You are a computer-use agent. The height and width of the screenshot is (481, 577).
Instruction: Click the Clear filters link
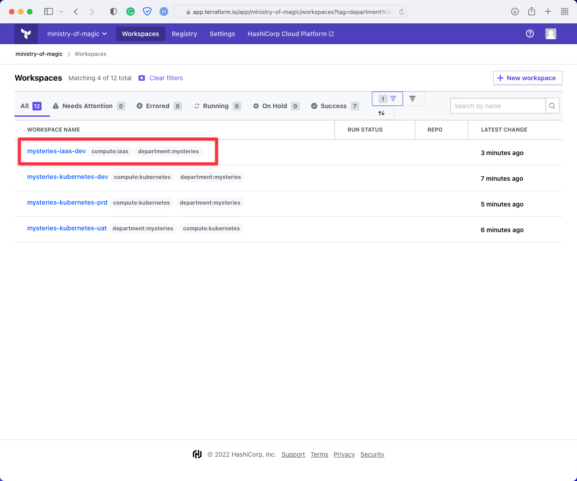(166, 78)
